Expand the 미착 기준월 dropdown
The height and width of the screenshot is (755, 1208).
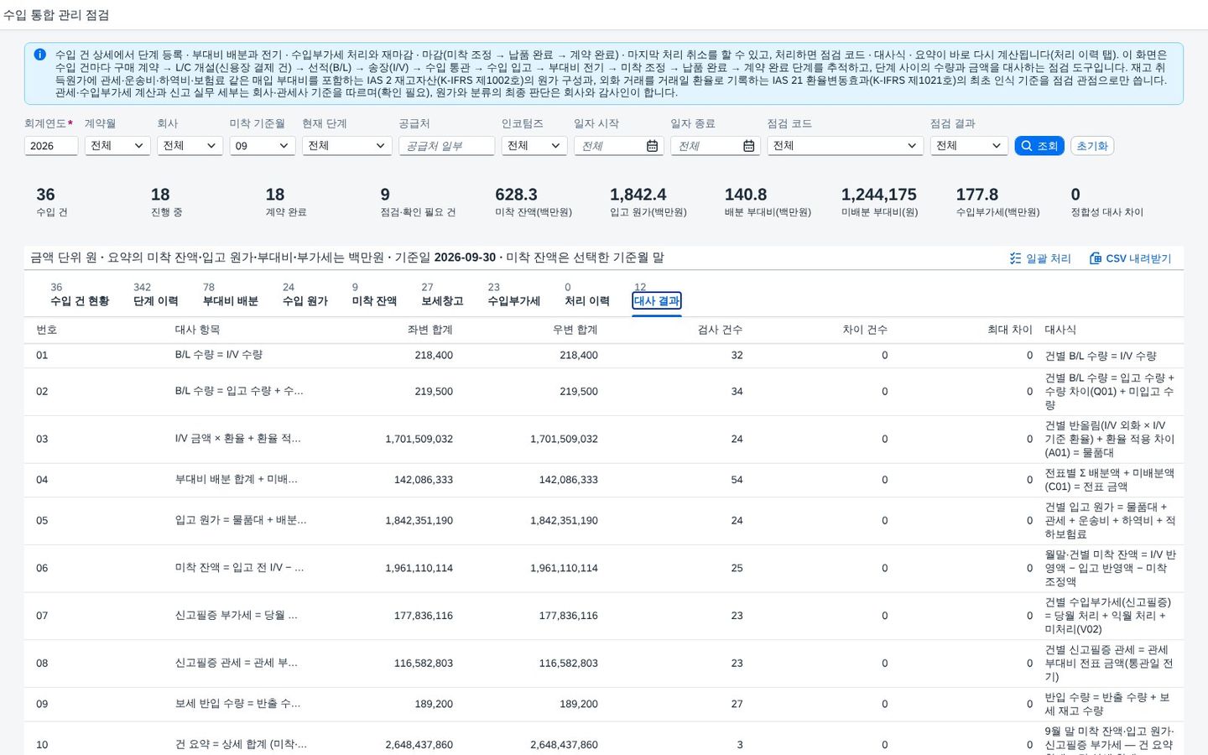click(263, 146)
